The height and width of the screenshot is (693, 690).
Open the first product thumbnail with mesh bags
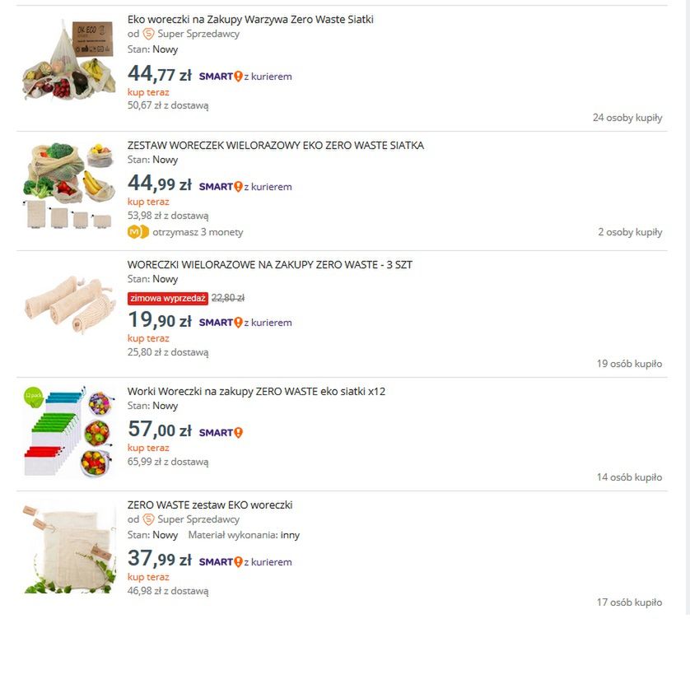pyautogui.click(x=69, y=59)
